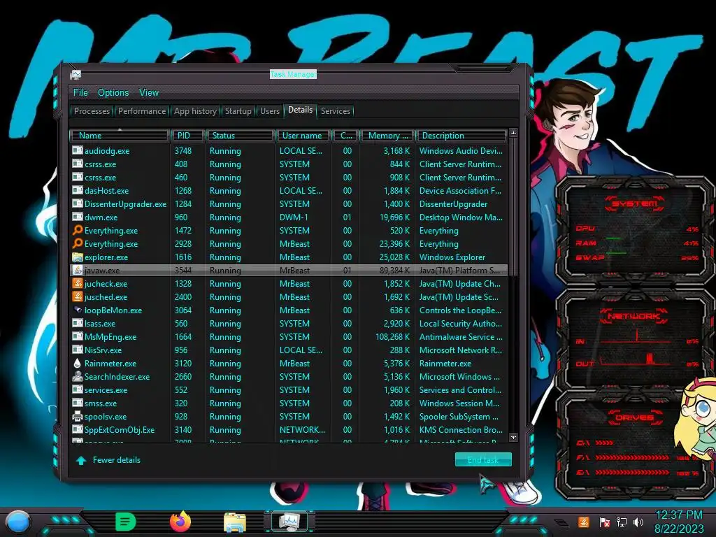Click the Java tray icon
Viewport: 716px width, 537px height.
584,522
